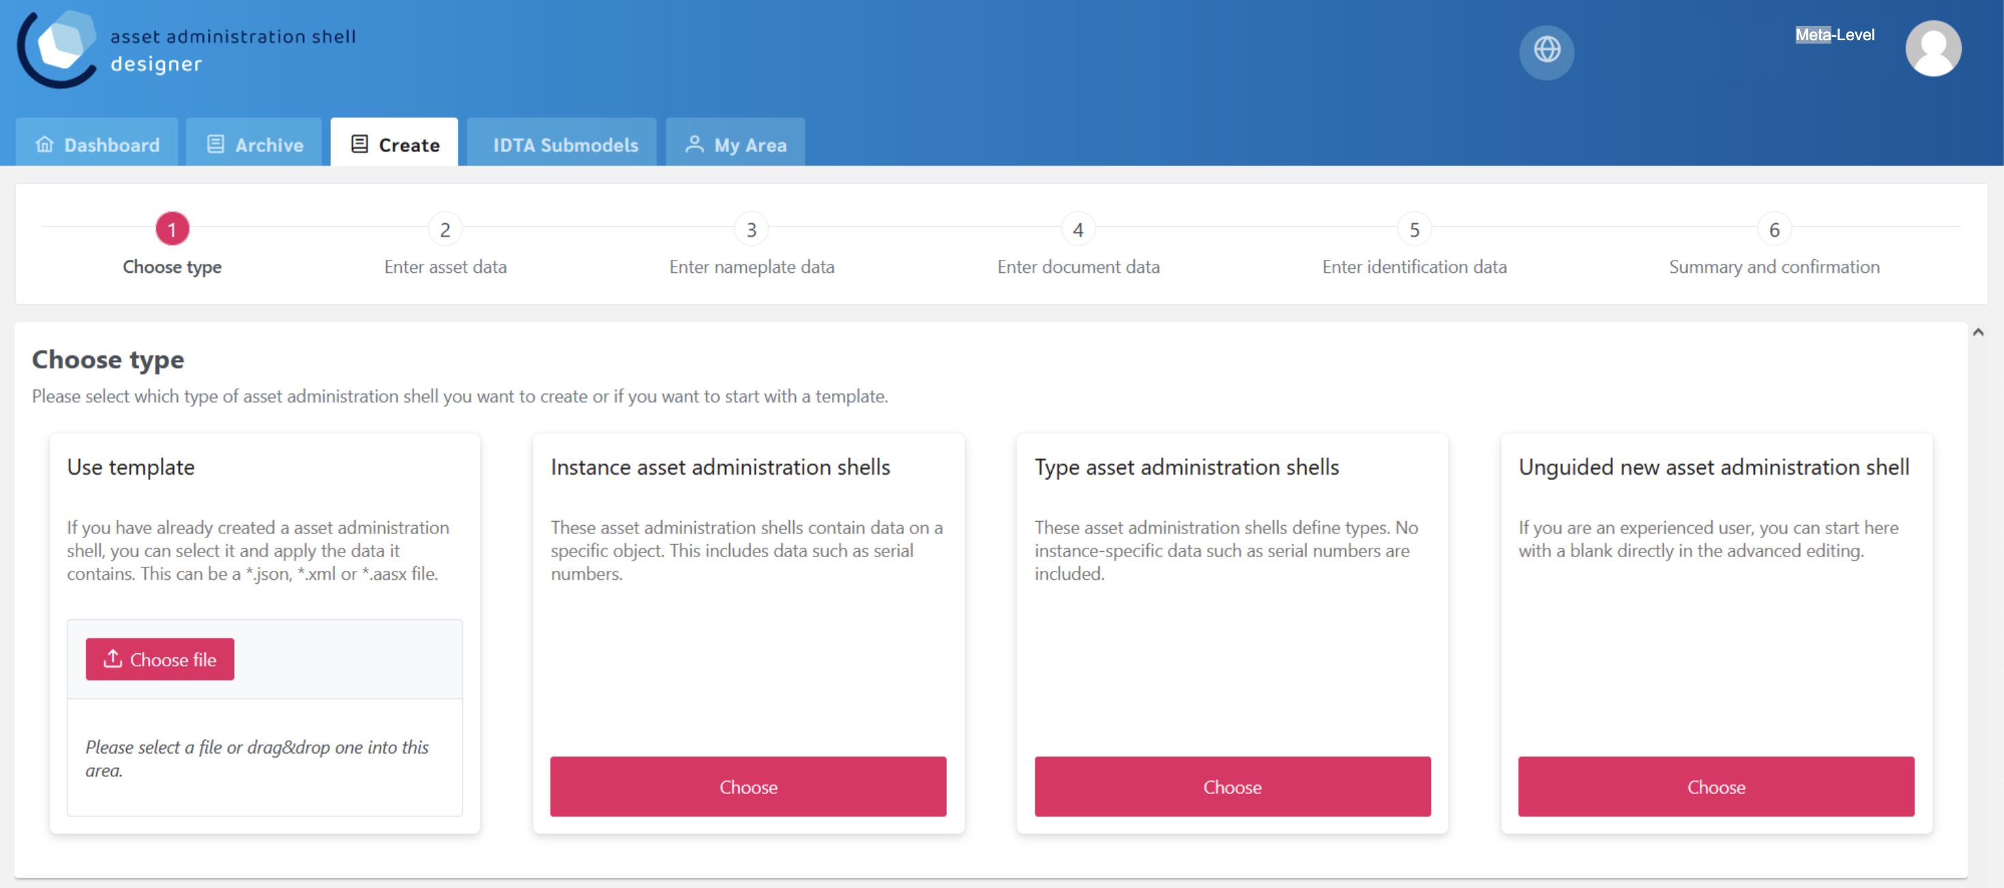
Task: Open the My Area tab
Action: 735,144
